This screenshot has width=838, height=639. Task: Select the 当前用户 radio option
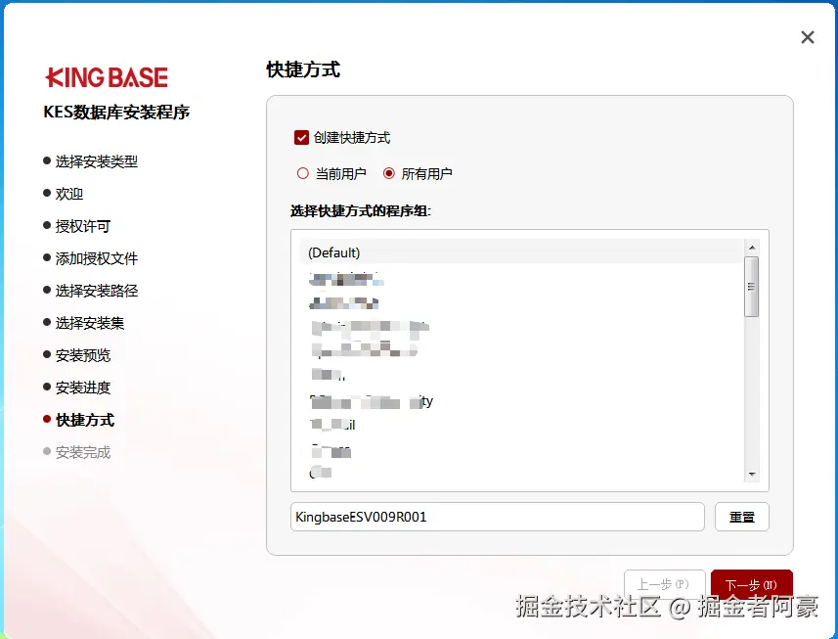point(303,173)
